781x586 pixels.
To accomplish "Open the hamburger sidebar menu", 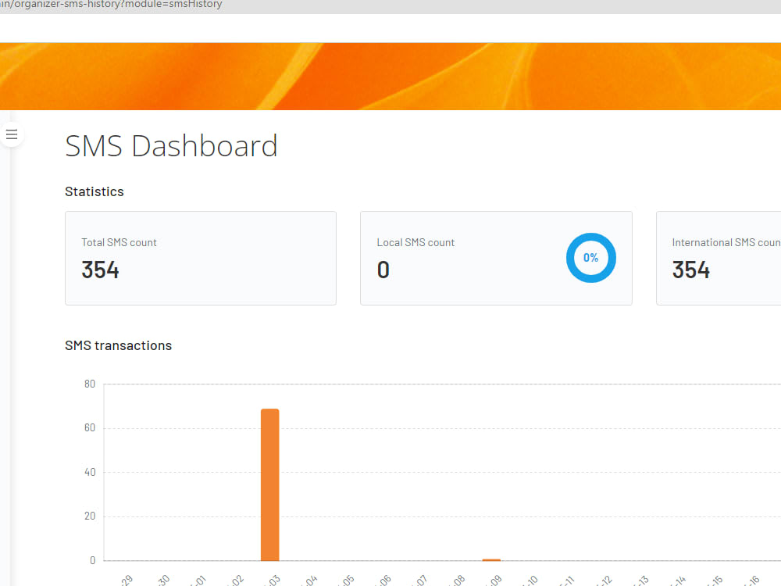I will pyautogui.click(x=12, y=134).
